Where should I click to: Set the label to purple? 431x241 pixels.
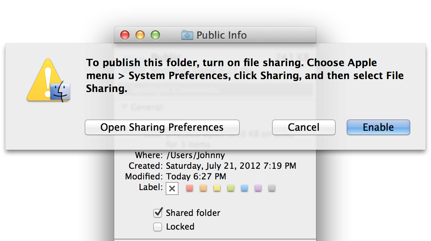(258, 188)
